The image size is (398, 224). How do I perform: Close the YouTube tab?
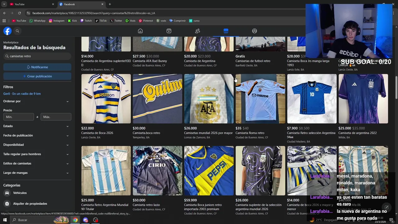[x=53, y=4]
